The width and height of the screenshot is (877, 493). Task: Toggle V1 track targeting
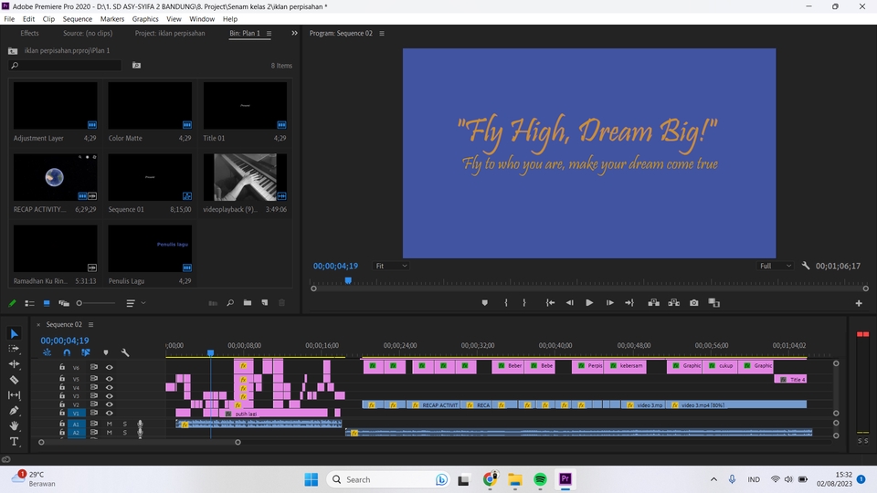click(77, 413)
